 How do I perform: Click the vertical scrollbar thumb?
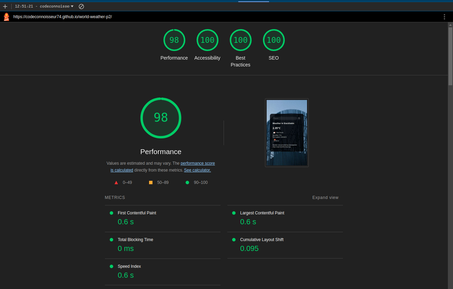450,56
